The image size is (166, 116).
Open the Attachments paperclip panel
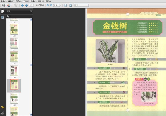click(2, 113)
